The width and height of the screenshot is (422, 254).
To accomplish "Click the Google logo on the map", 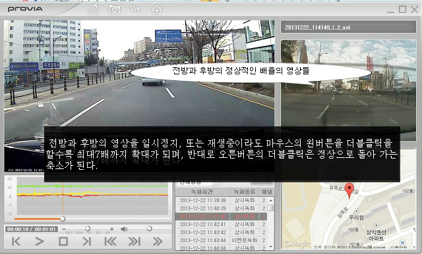I will (x=297, y=243).
